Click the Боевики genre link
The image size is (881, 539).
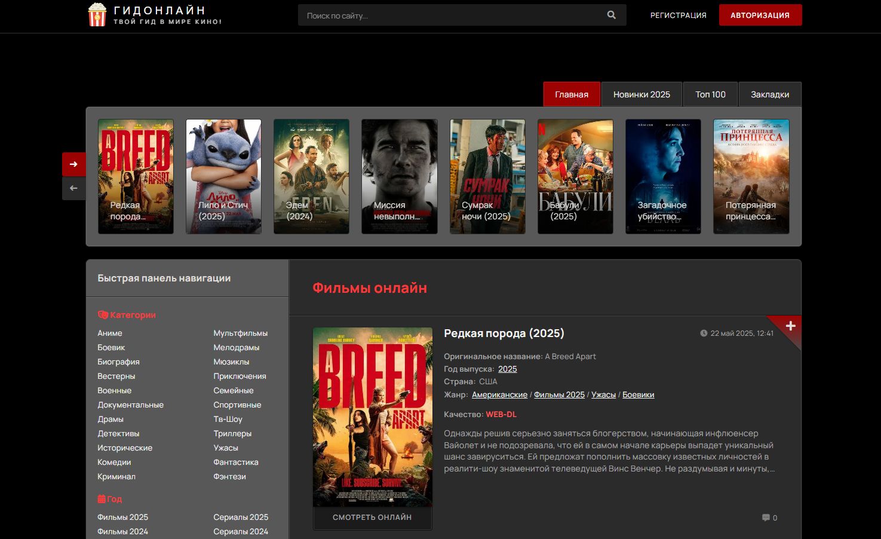point(638,395)
